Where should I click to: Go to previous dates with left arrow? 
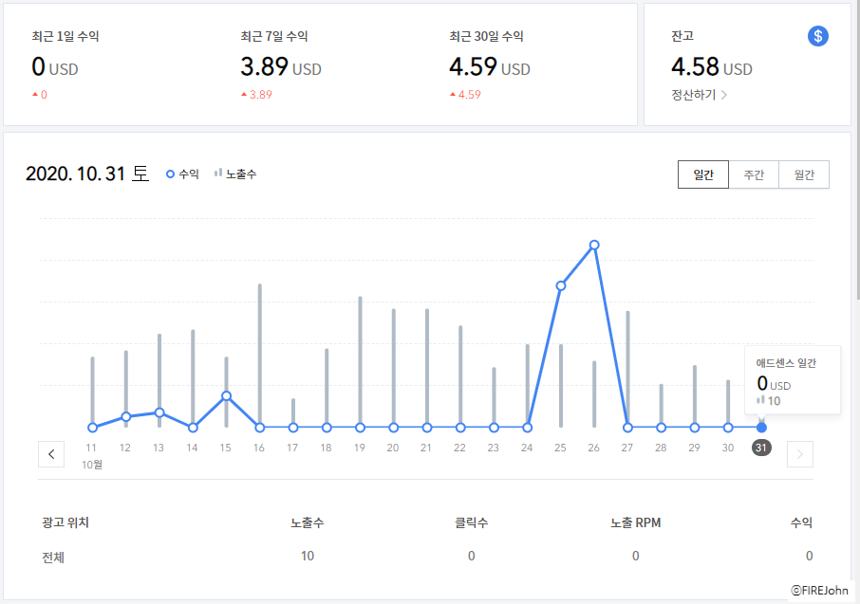pos(51,454)
